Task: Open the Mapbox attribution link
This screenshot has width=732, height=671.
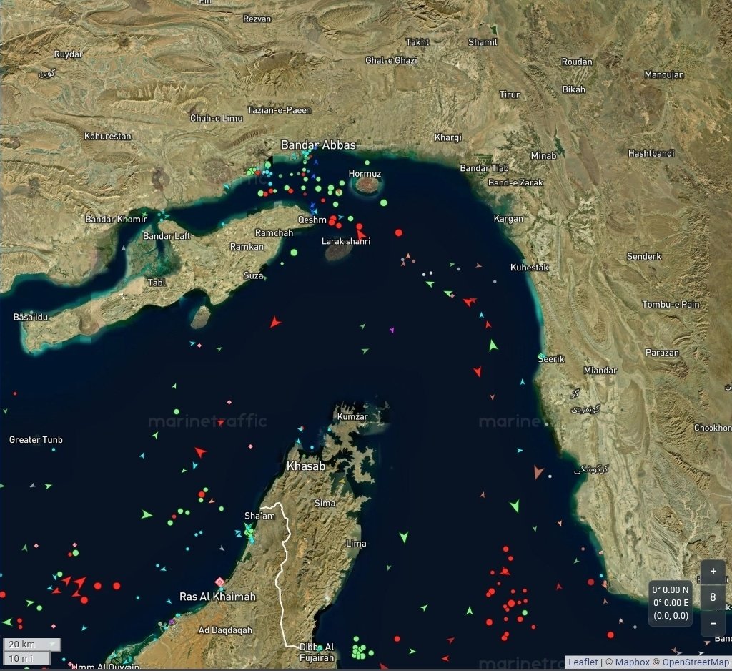Action: pyautogui.click(x=632, y=662)
